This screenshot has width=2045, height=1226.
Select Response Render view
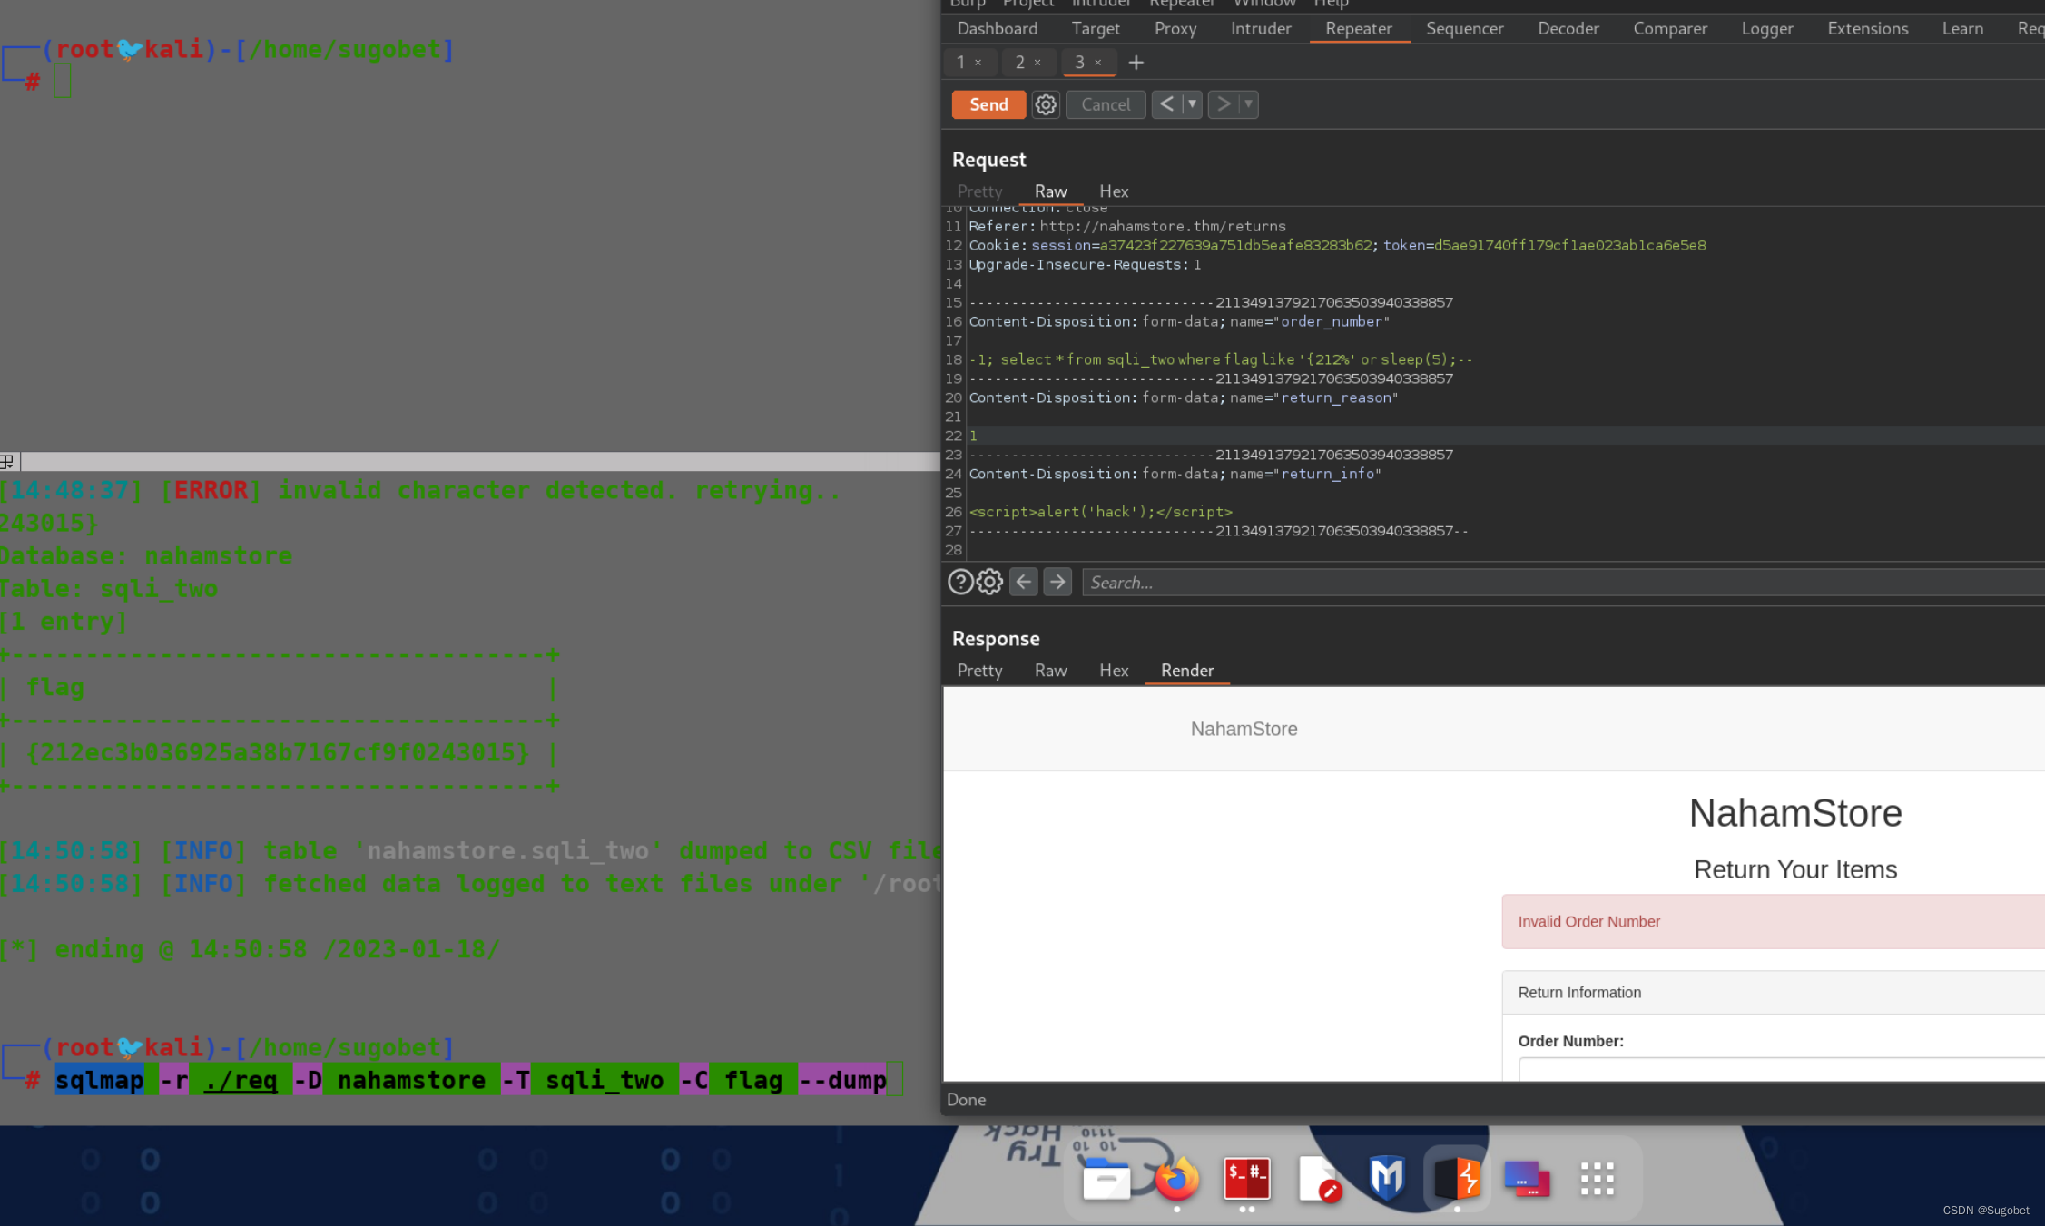pyautogui.click(x=1186, y=671)
